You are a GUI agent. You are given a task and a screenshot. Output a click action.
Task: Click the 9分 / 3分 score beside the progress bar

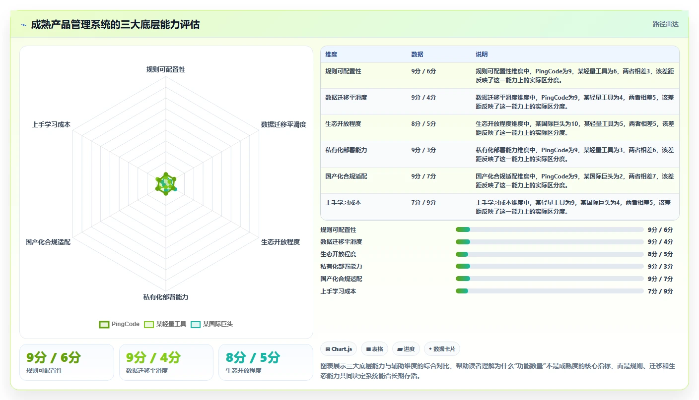[660, 267]
